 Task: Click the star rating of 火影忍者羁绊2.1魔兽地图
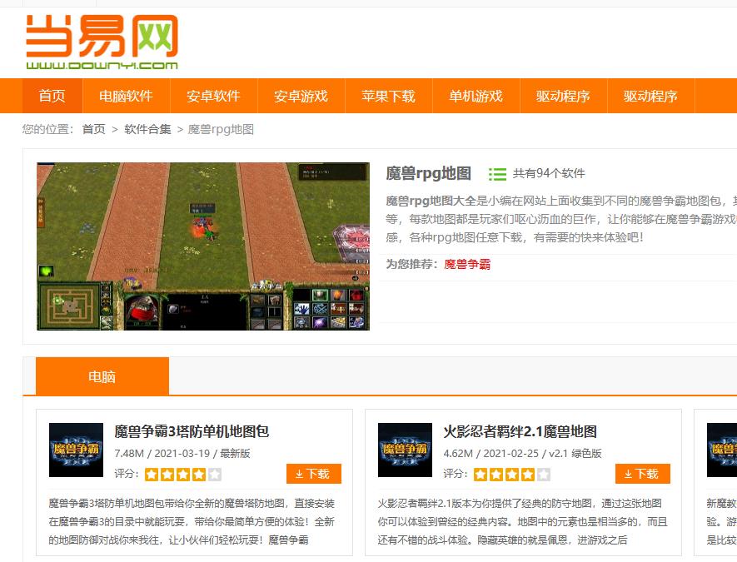(x=512, y=474)
